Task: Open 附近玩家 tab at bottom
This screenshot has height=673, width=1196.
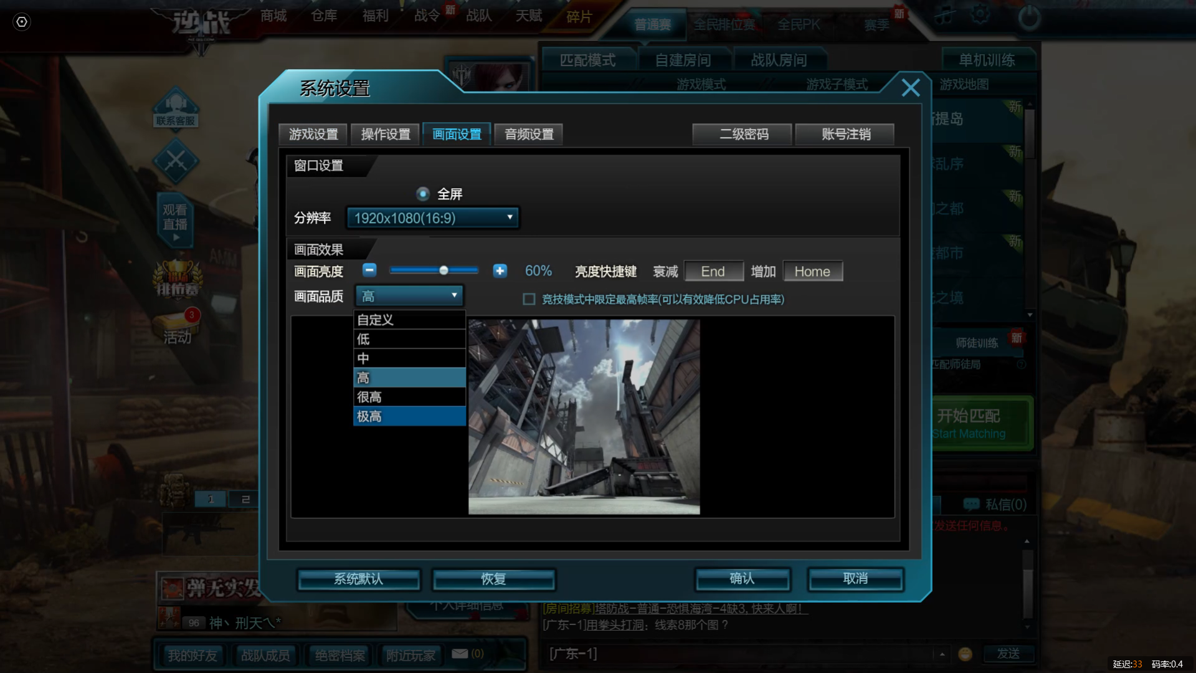Action: [411, 655]
